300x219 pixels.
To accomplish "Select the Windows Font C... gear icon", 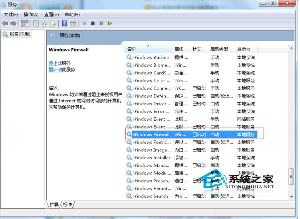I will point(129,142).
